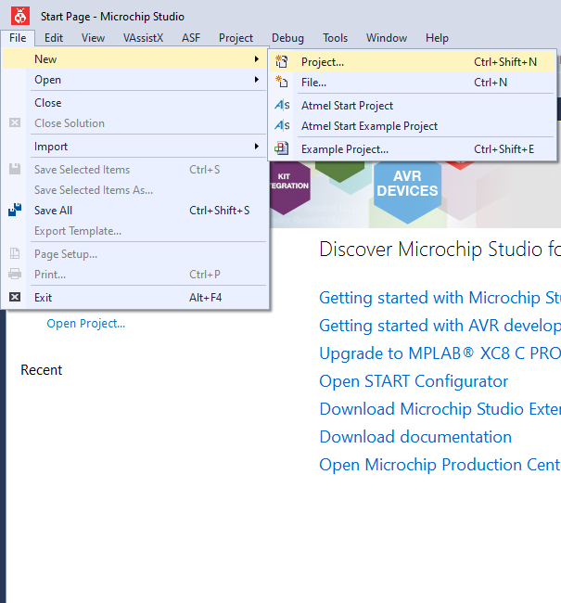
Task: Choose Close Solution menu entry
Action: point(134,122)
